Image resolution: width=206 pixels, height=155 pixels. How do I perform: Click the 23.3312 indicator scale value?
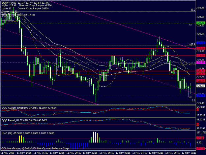[201, 115]
